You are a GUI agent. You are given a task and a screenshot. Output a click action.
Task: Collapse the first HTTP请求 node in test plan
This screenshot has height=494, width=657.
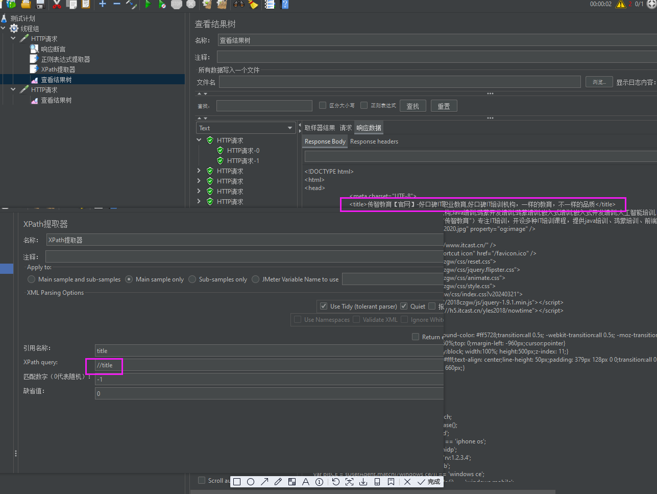click(x=13, y=38)
